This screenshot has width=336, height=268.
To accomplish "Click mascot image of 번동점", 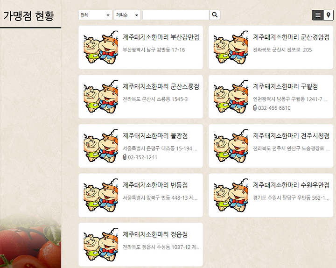I will point(101,195).
